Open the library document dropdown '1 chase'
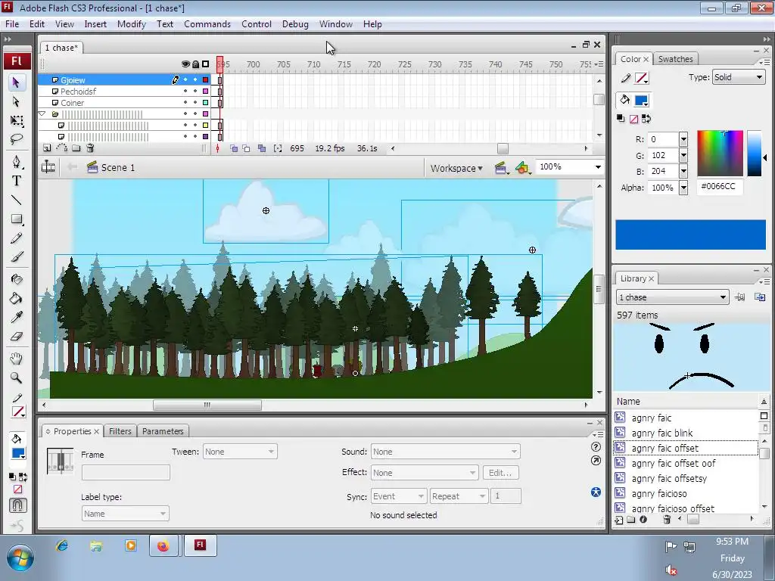The image size is (775, 581). click(x=672, y=297)
